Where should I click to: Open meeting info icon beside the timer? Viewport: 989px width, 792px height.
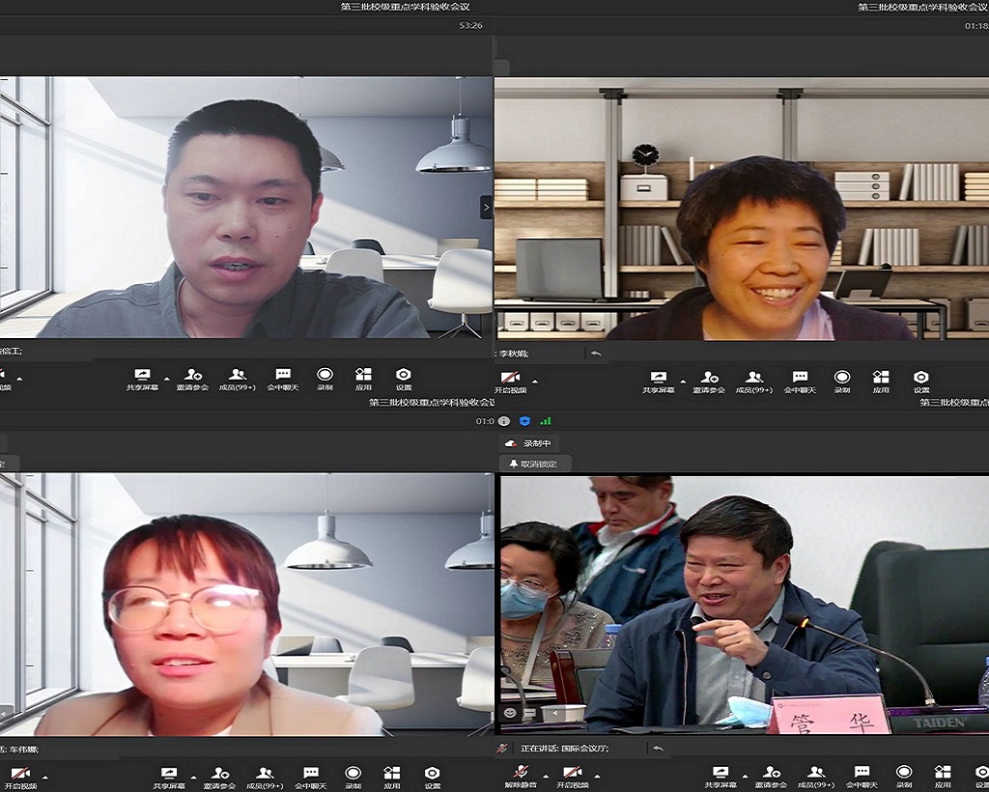click(504, 421)
